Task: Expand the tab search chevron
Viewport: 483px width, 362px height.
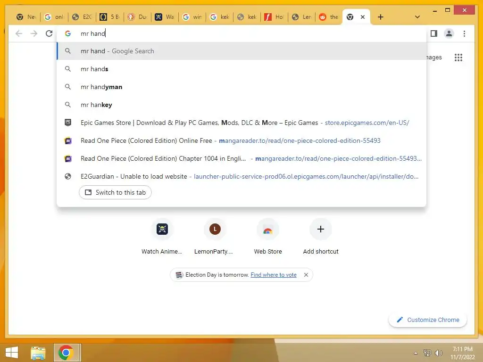Action: click(417, 17)
